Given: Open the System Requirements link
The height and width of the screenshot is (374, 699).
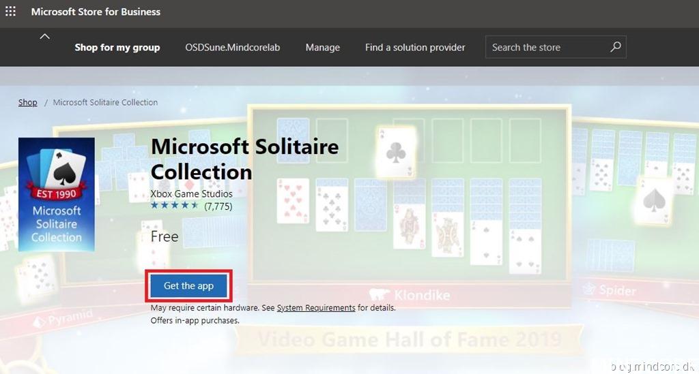Looking at the screenshot, I should click(316, 308).
